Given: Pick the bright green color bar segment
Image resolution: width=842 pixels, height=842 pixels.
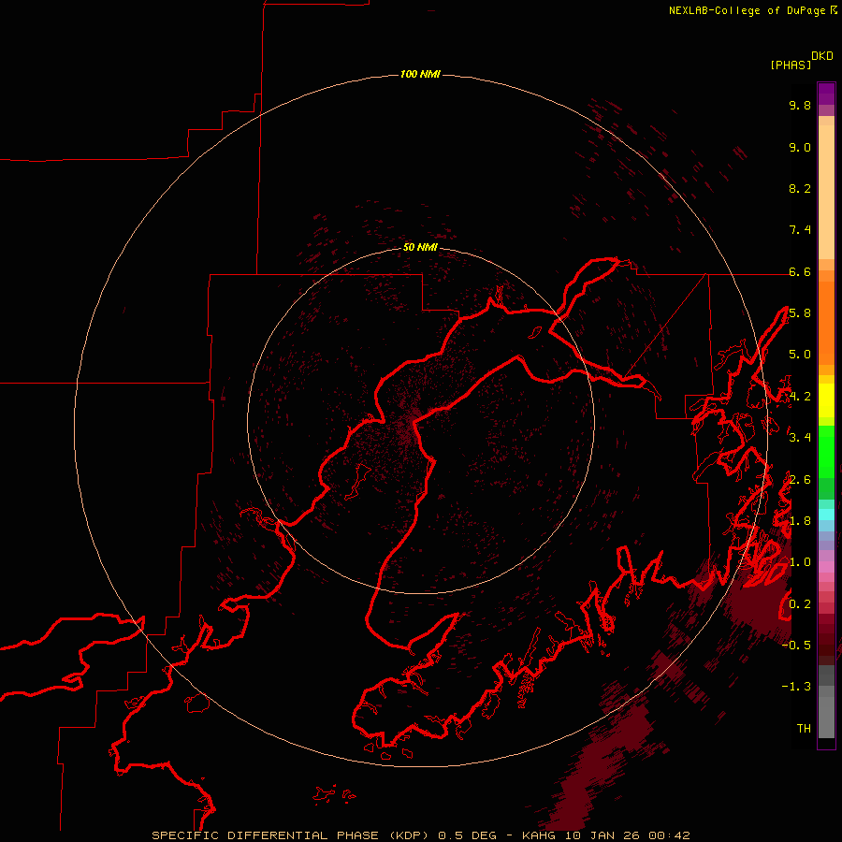Looking at the screenshot, I should tap(826, 452).
